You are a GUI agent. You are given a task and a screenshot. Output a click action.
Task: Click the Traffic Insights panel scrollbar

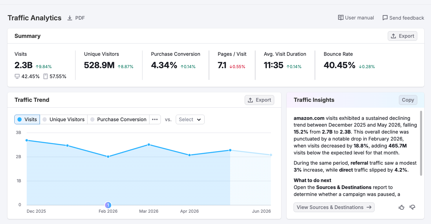coord(421,143)
